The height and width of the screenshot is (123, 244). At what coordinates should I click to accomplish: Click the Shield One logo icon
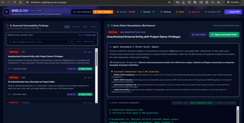[6, 12]
